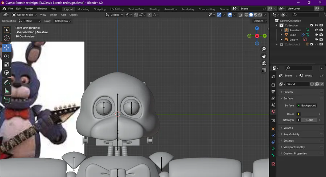Viewport: 326px width, 177px height.
Task: Toggle Collection 2 exclude checkbox
Action: [312, 44]
